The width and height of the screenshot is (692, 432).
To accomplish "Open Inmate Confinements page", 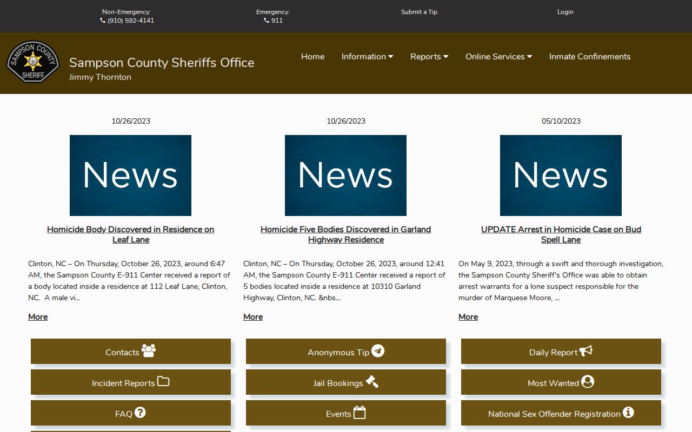I will click(x=590, y=57).
